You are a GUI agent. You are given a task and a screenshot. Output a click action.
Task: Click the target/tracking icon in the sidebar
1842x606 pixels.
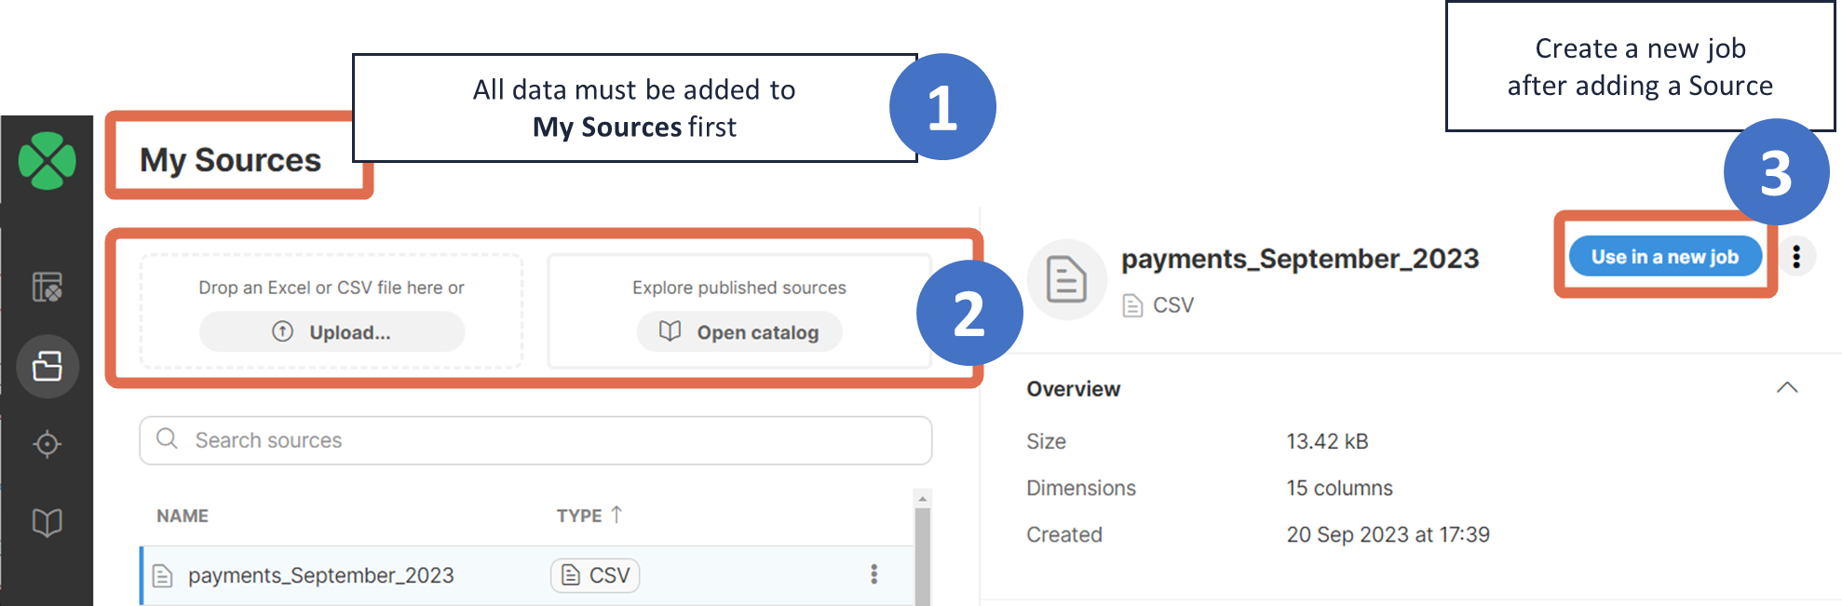click(47, 444)
